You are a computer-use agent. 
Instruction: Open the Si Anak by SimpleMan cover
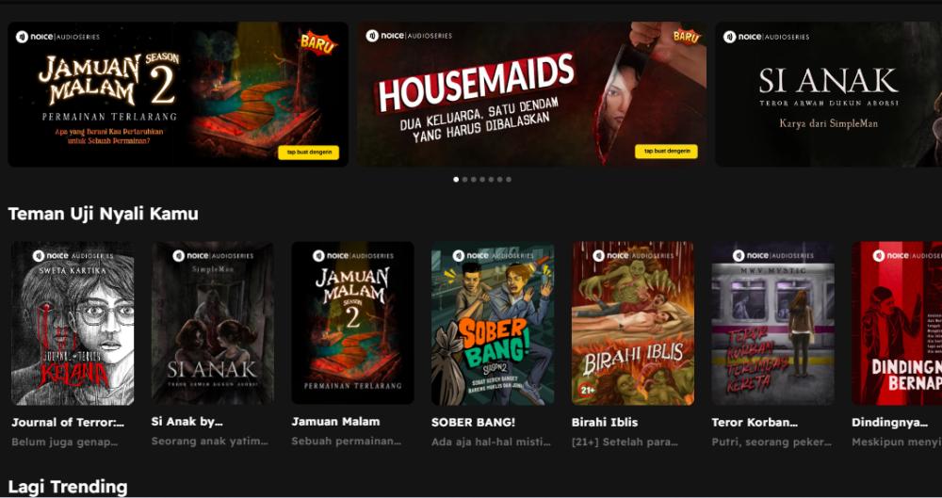point(213,323)
